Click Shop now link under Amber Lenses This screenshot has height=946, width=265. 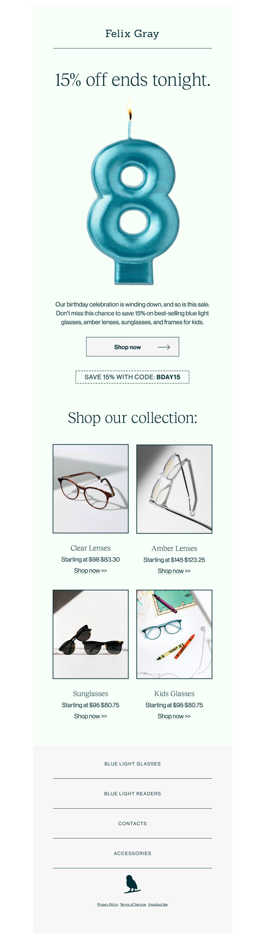pyautogui.click(x=174, y=571)
